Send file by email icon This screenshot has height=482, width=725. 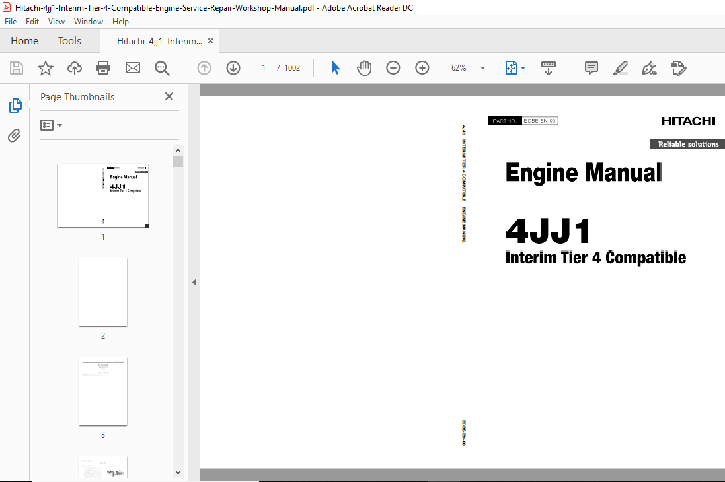tap(133, 68)
